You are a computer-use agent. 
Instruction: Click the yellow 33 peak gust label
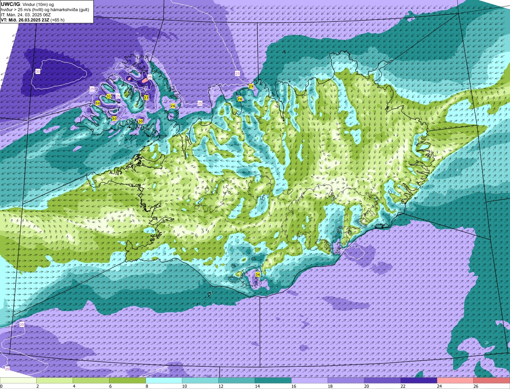pos(146,97)
